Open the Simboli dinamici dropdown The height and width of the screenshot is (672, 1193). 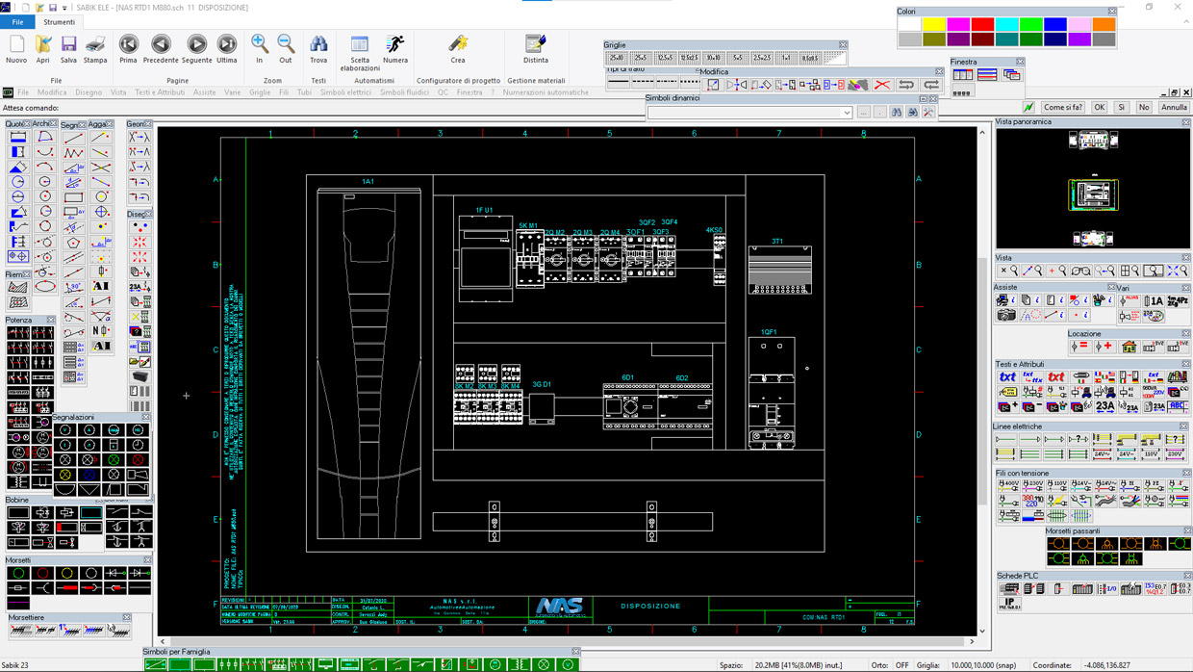(847, 113)
